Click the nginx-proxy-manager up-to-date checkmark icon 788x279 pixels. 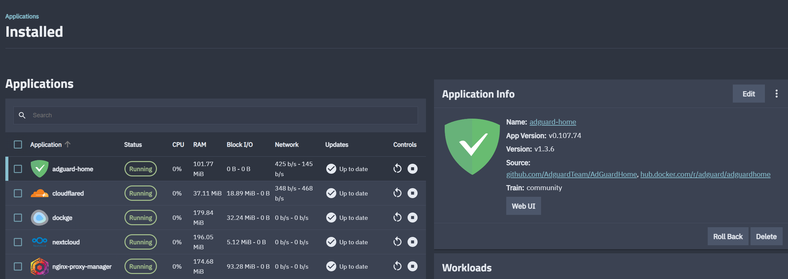pos(331,266)
